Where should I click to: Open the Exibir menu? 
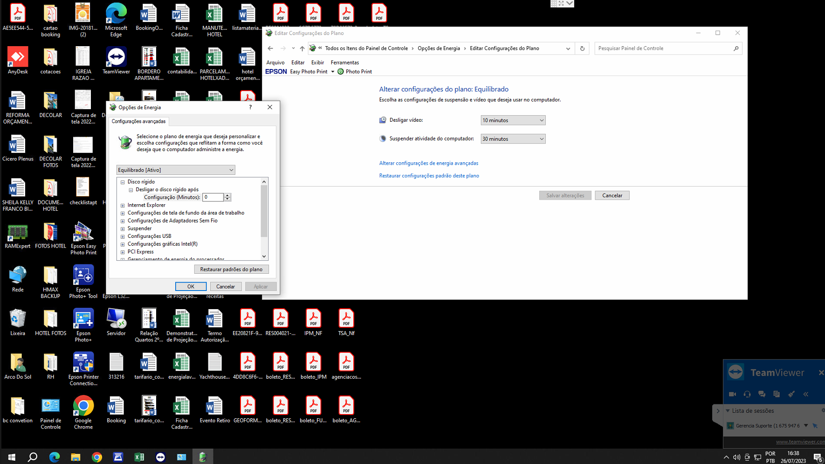[317, 62]
